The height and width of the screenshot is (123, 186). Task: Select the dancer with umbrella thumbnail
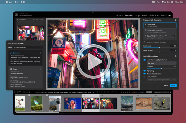tap(20, 103)
